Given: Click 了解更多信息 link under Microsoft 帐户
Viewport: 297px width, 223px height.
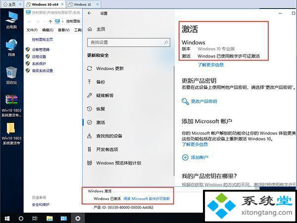Looking at the screenshot, I should point(195,145).
